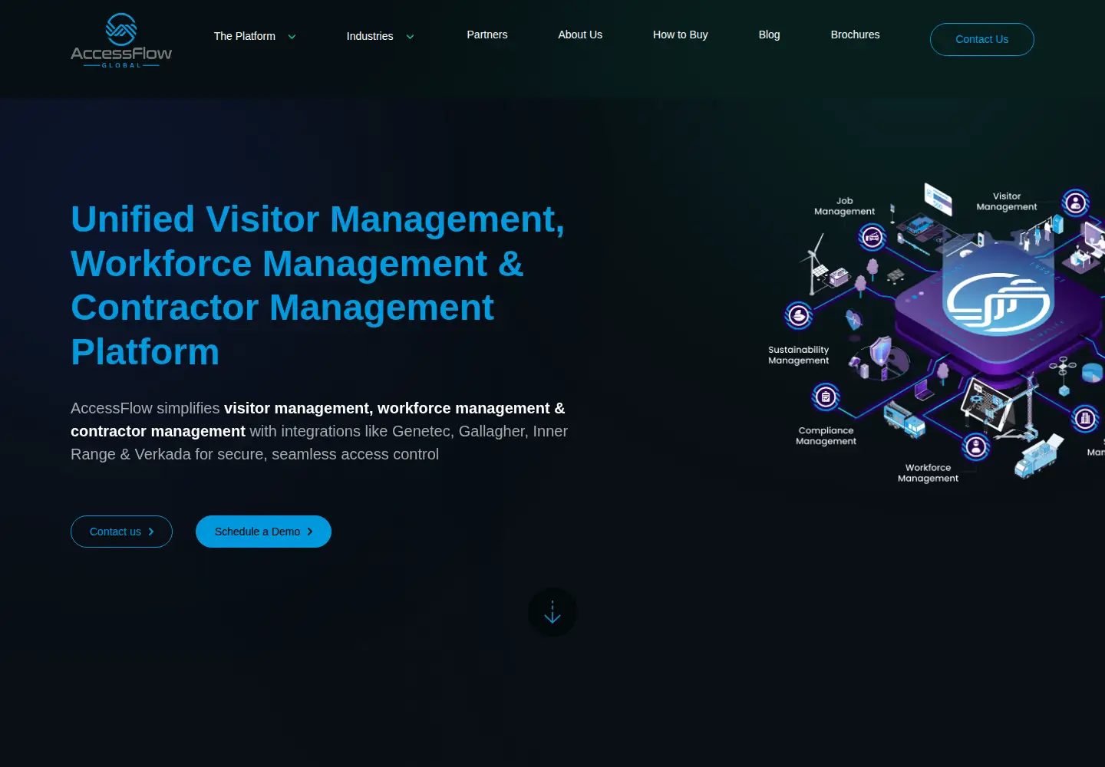Select the Workforce Management diagram label
1105x767 pixels.
[928, 472]
